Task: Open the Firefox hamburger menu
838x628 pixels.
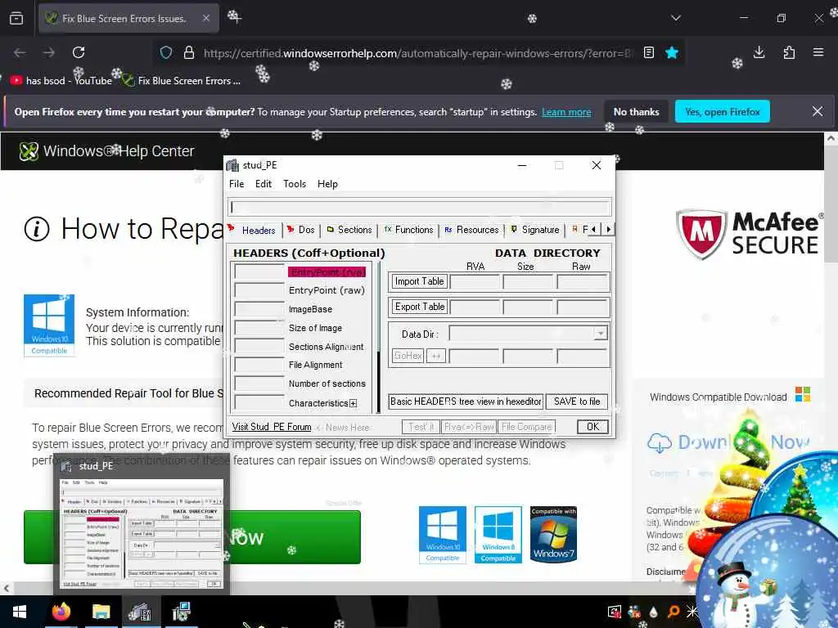Action: (x=818, y=52)
